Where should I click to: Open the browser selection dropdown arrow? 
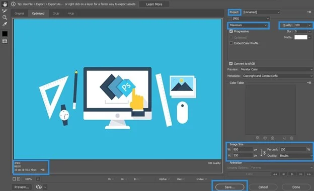45,187
